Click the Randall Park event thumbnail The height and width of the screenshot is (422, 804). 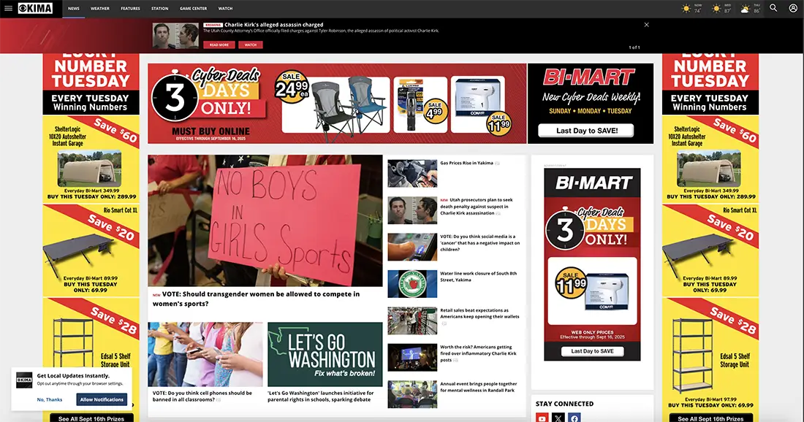(412, 394)
